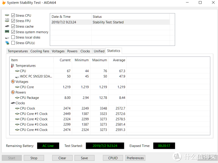Click the Status log column header

pyautogui.click(x=130, y=17)
